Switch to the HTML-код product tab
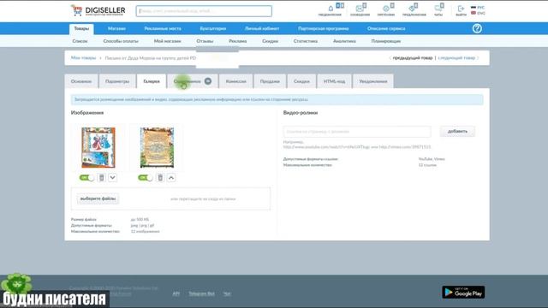The image size is (548, 308). click(x=334, y=81)
